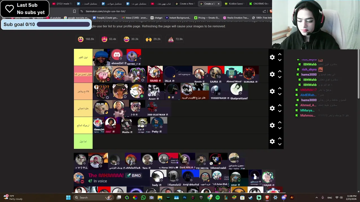The width and height of the screenshot is (360, 202).
Task: Open settings gear for the fourth tier row
Action: [x=272, y=108]
